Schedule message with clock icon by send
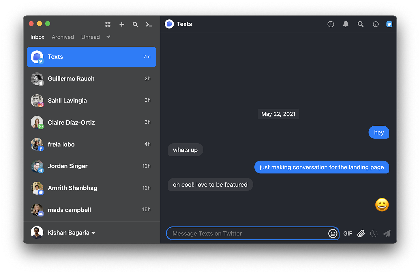420x274 pixels. tap(374, 233)
